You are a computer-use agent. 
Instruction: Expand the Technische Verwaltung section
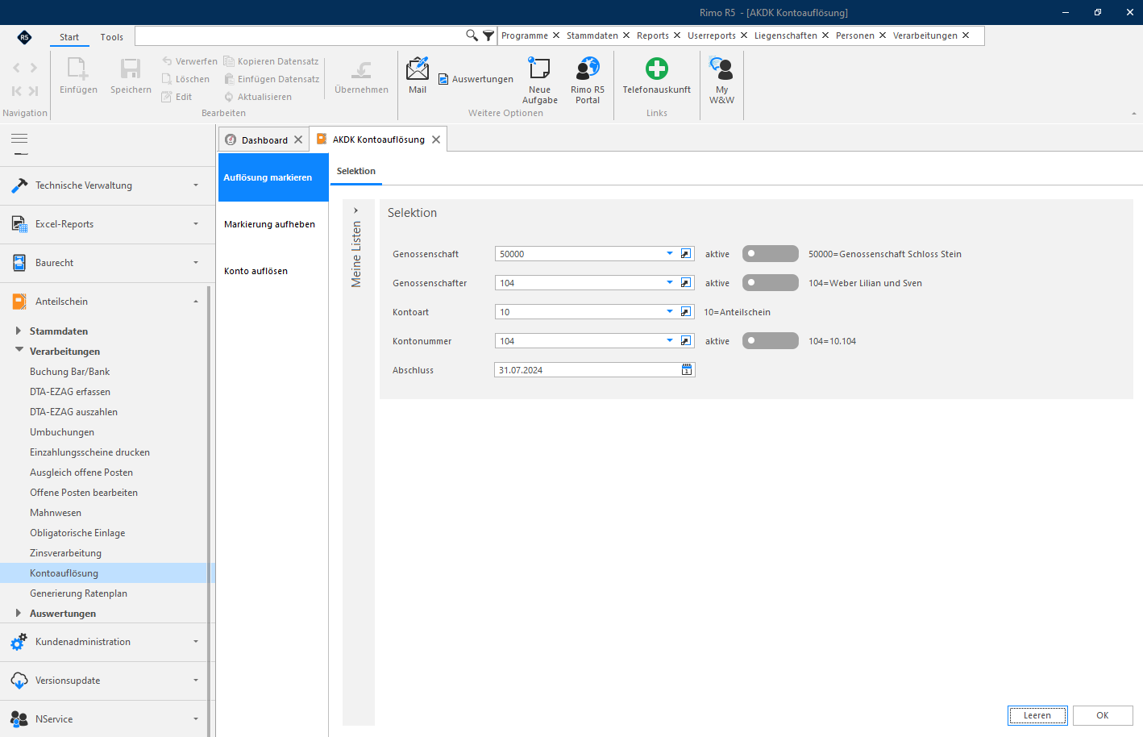pos(107,185)
